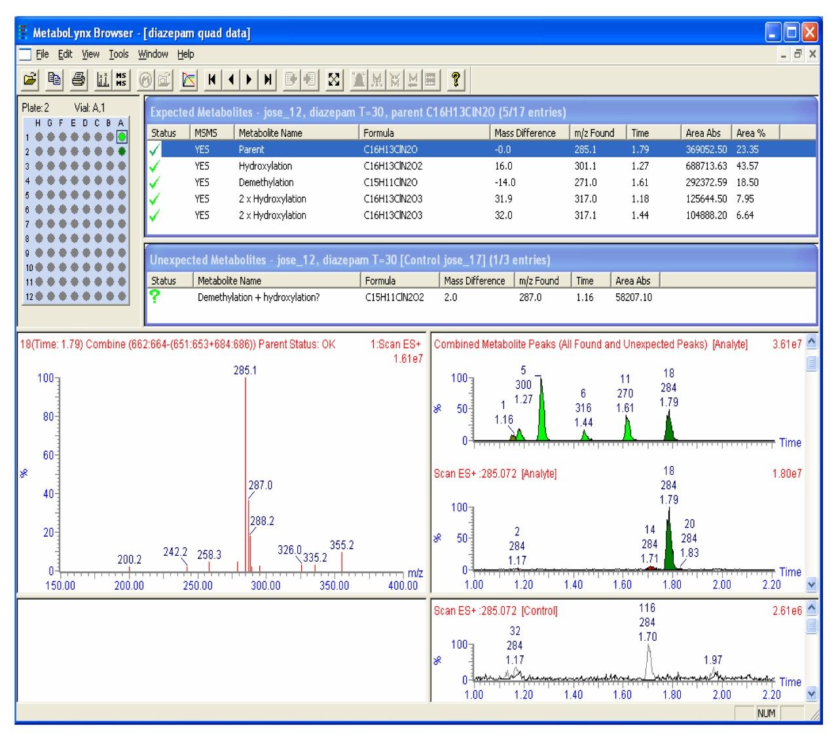Open the File menu
This screenshot has width=838, height=741.
point(42,54)
